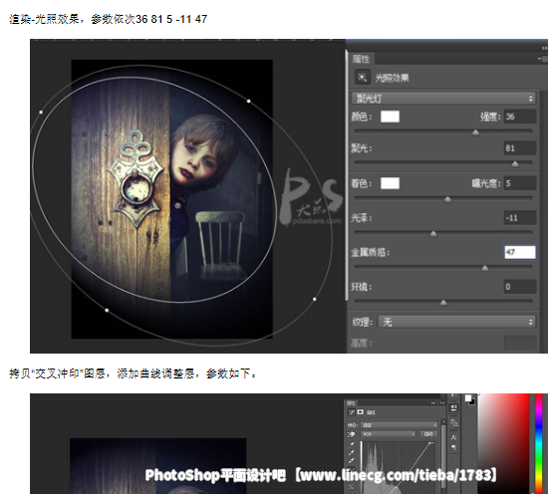Click the 环境 ambience slider handle

pyautogui.click(x=443, y=303)
